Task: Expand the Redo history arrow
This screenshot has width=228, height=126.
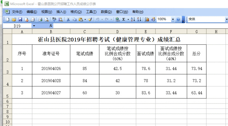Action: coord(111,19)
